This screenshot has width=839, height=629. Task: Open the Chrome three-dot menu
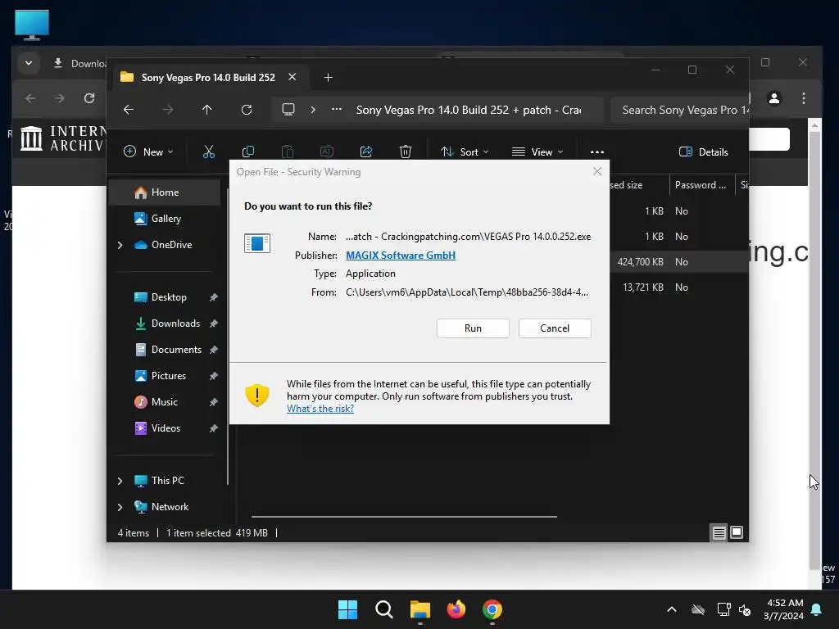pos(803,98)
